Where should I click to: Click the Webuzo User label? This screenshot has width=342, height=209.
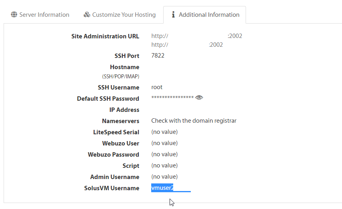[121, 143]
